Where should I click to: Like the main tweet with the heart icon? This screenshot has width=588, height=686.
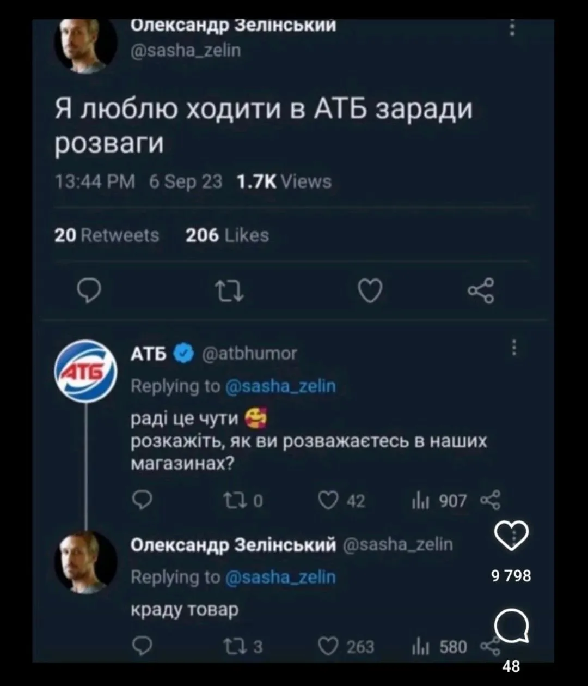tap(369, 292)
